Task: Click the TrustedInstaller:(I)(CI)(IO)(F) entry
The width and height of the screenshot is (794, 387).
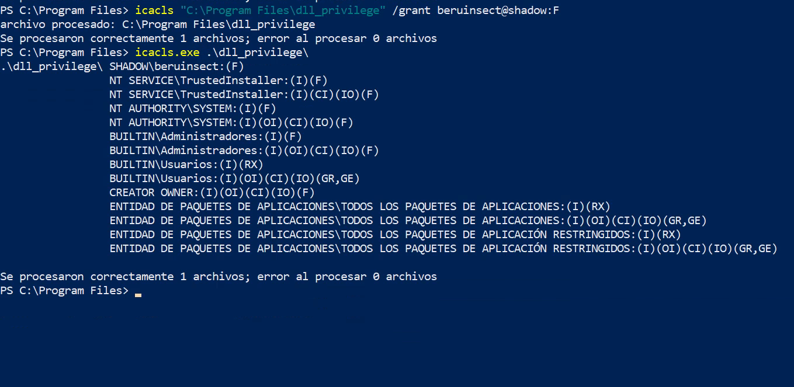Action: point(244,95)
